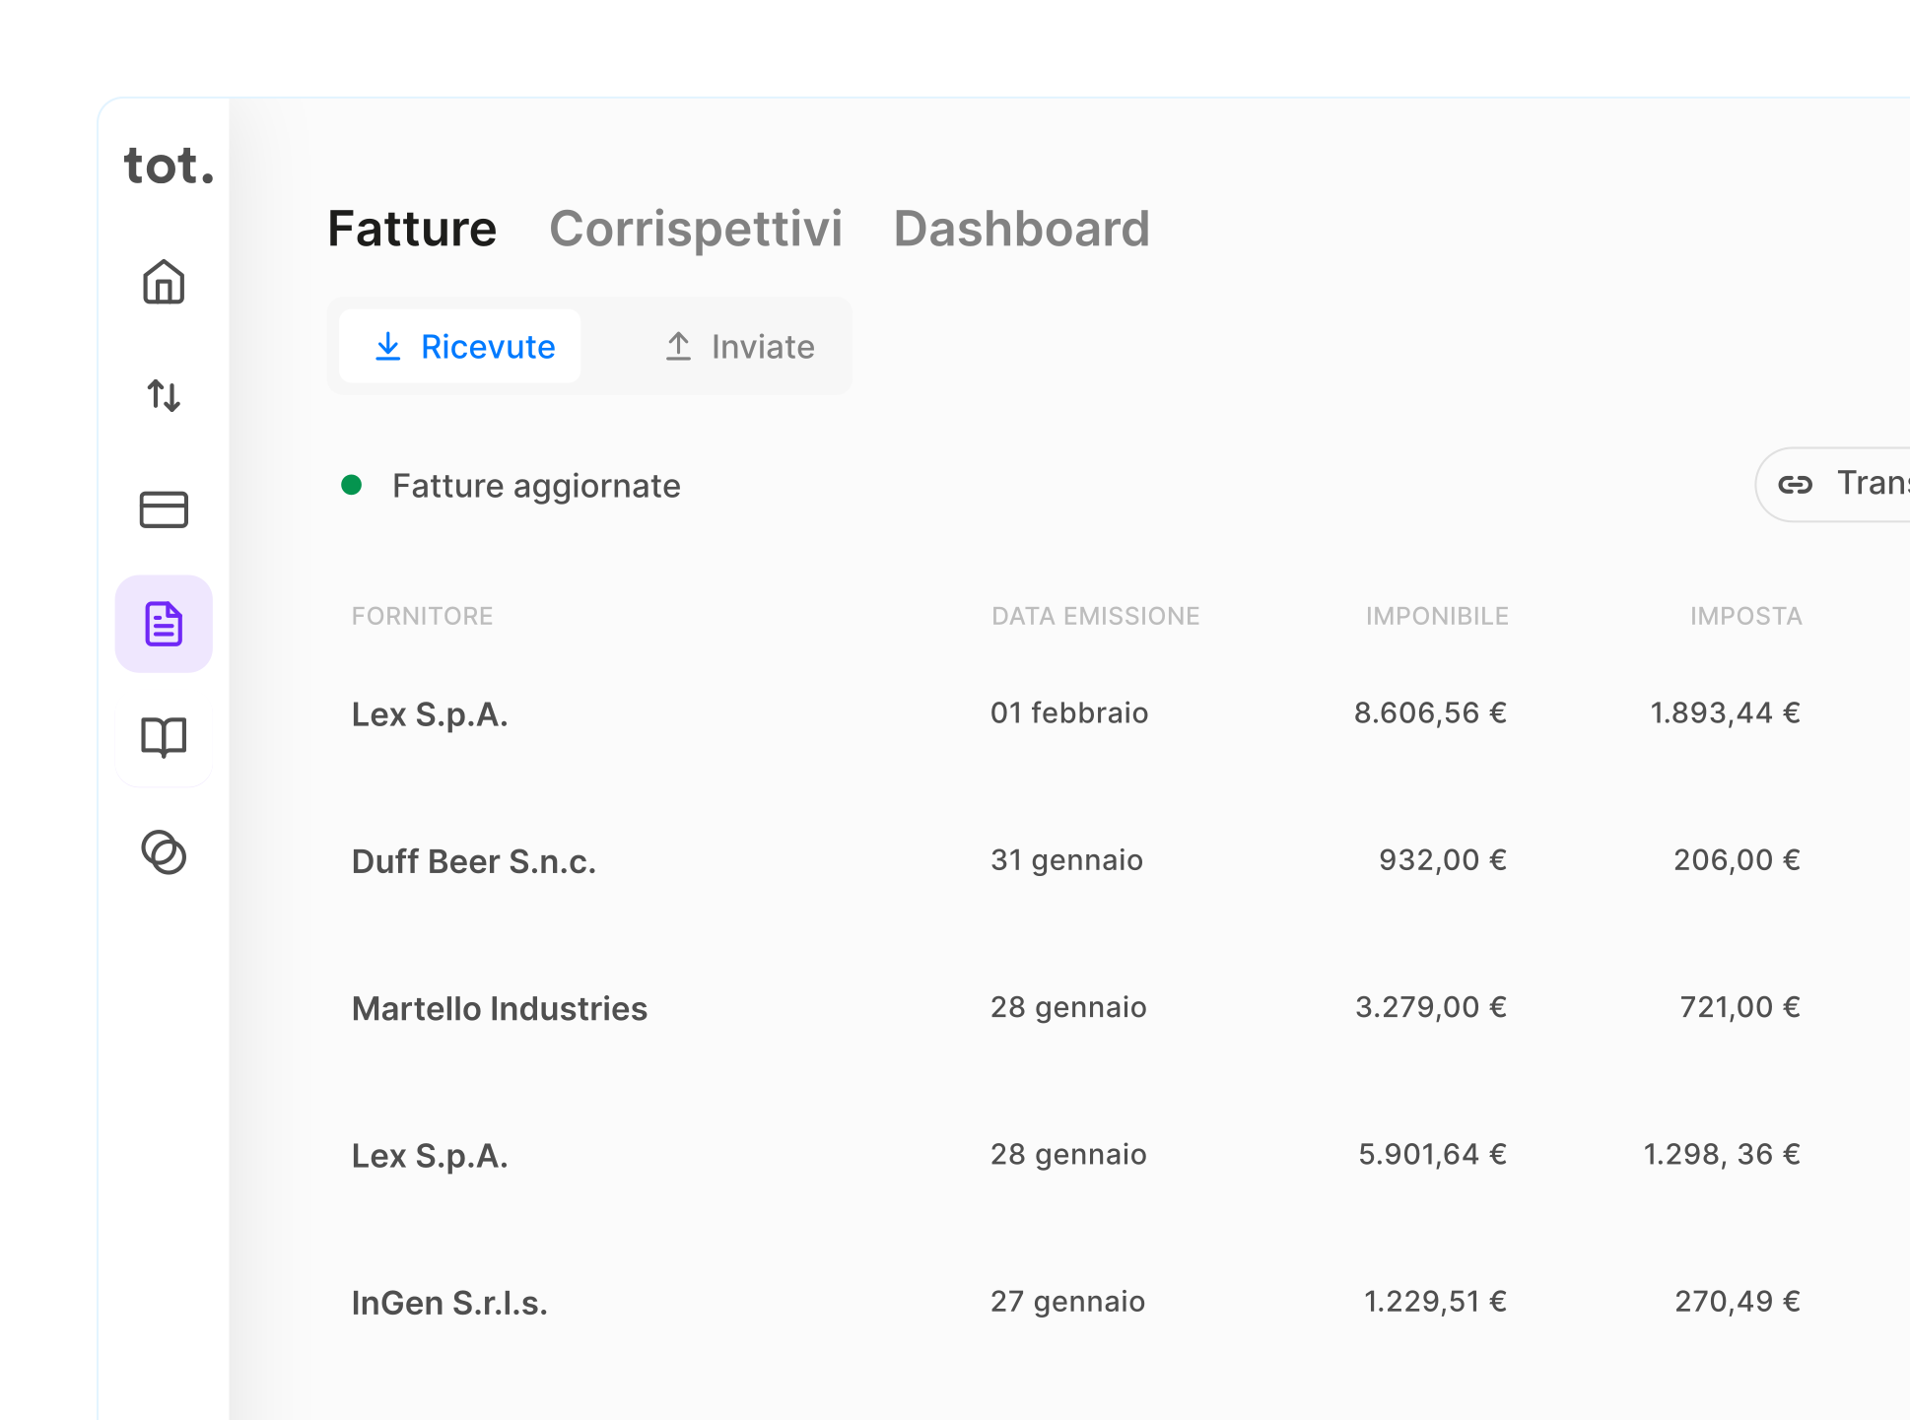The height and width of the screenshot is (1420, 1910).
Task: Open the transfers arrows sidebar icon
Action: [164, 396]
